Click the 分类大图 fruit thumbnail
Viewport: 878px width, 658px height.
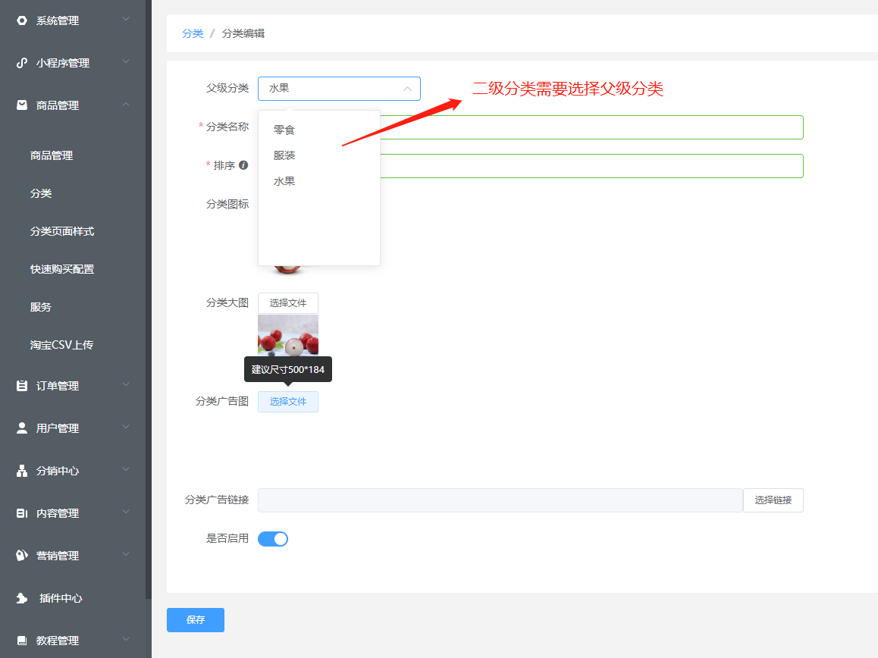click(288, 335)
